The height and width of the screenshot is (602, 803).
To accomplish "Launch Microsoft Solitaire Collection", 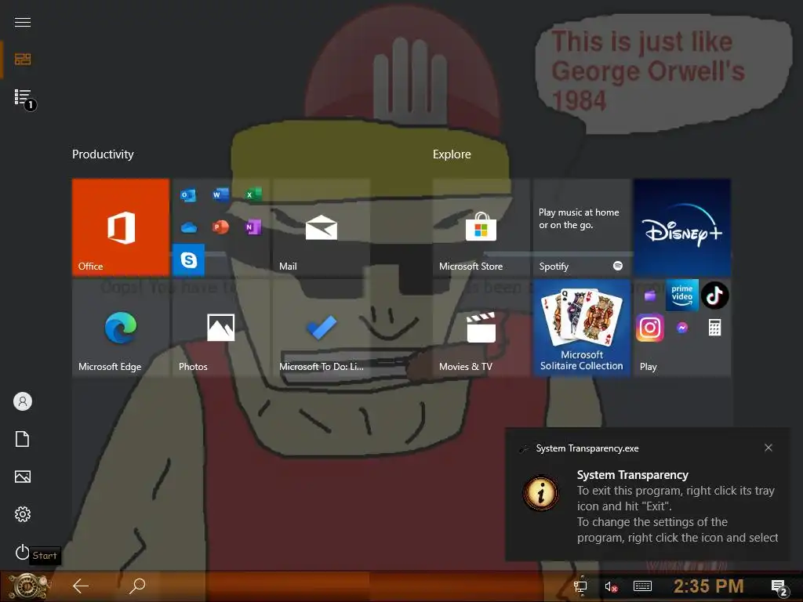I will pyautogui.click(x=581, y=328).
